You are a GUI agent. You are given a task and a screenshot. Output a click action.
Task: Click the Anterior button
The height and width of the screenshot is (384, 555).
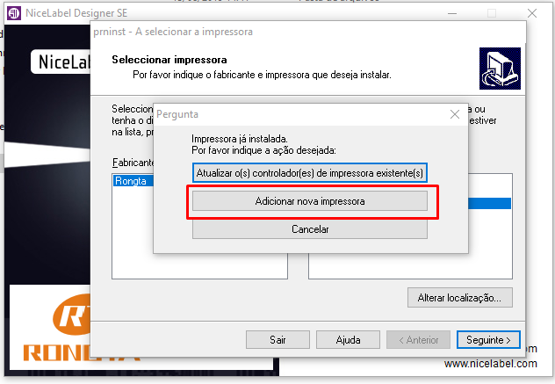pos(418,340)
